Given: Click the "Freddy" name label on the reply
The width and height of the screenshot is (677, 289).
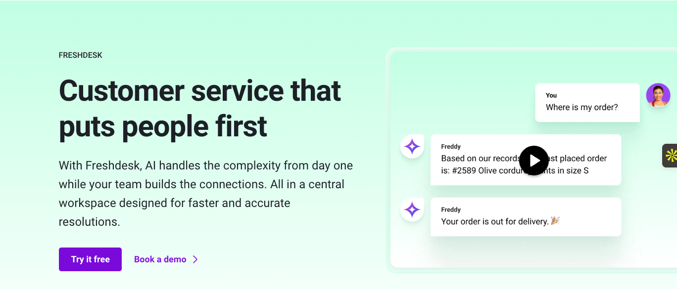Looking at the screenshot, I should point(450,209).
